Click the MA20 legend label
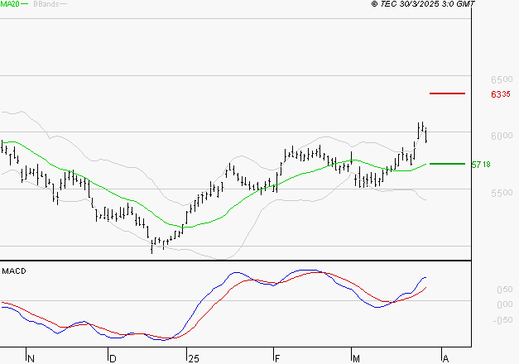Image resolution: width=519 pixels, height=364 pixels. 10,4
